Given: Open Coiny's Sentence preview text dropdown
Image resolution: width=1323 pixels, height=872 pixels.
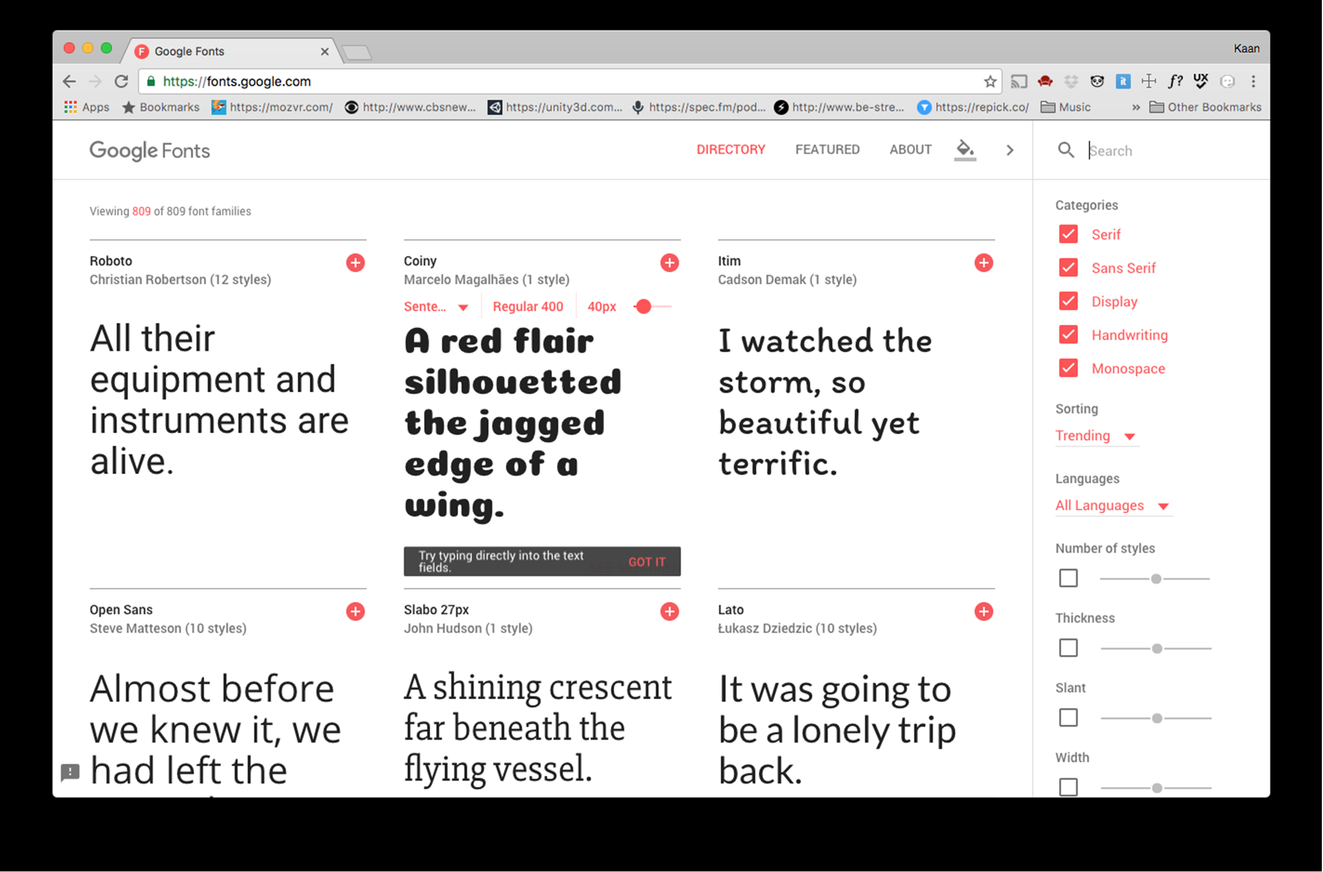Looking at the screenshot, I should pos(436,307).
